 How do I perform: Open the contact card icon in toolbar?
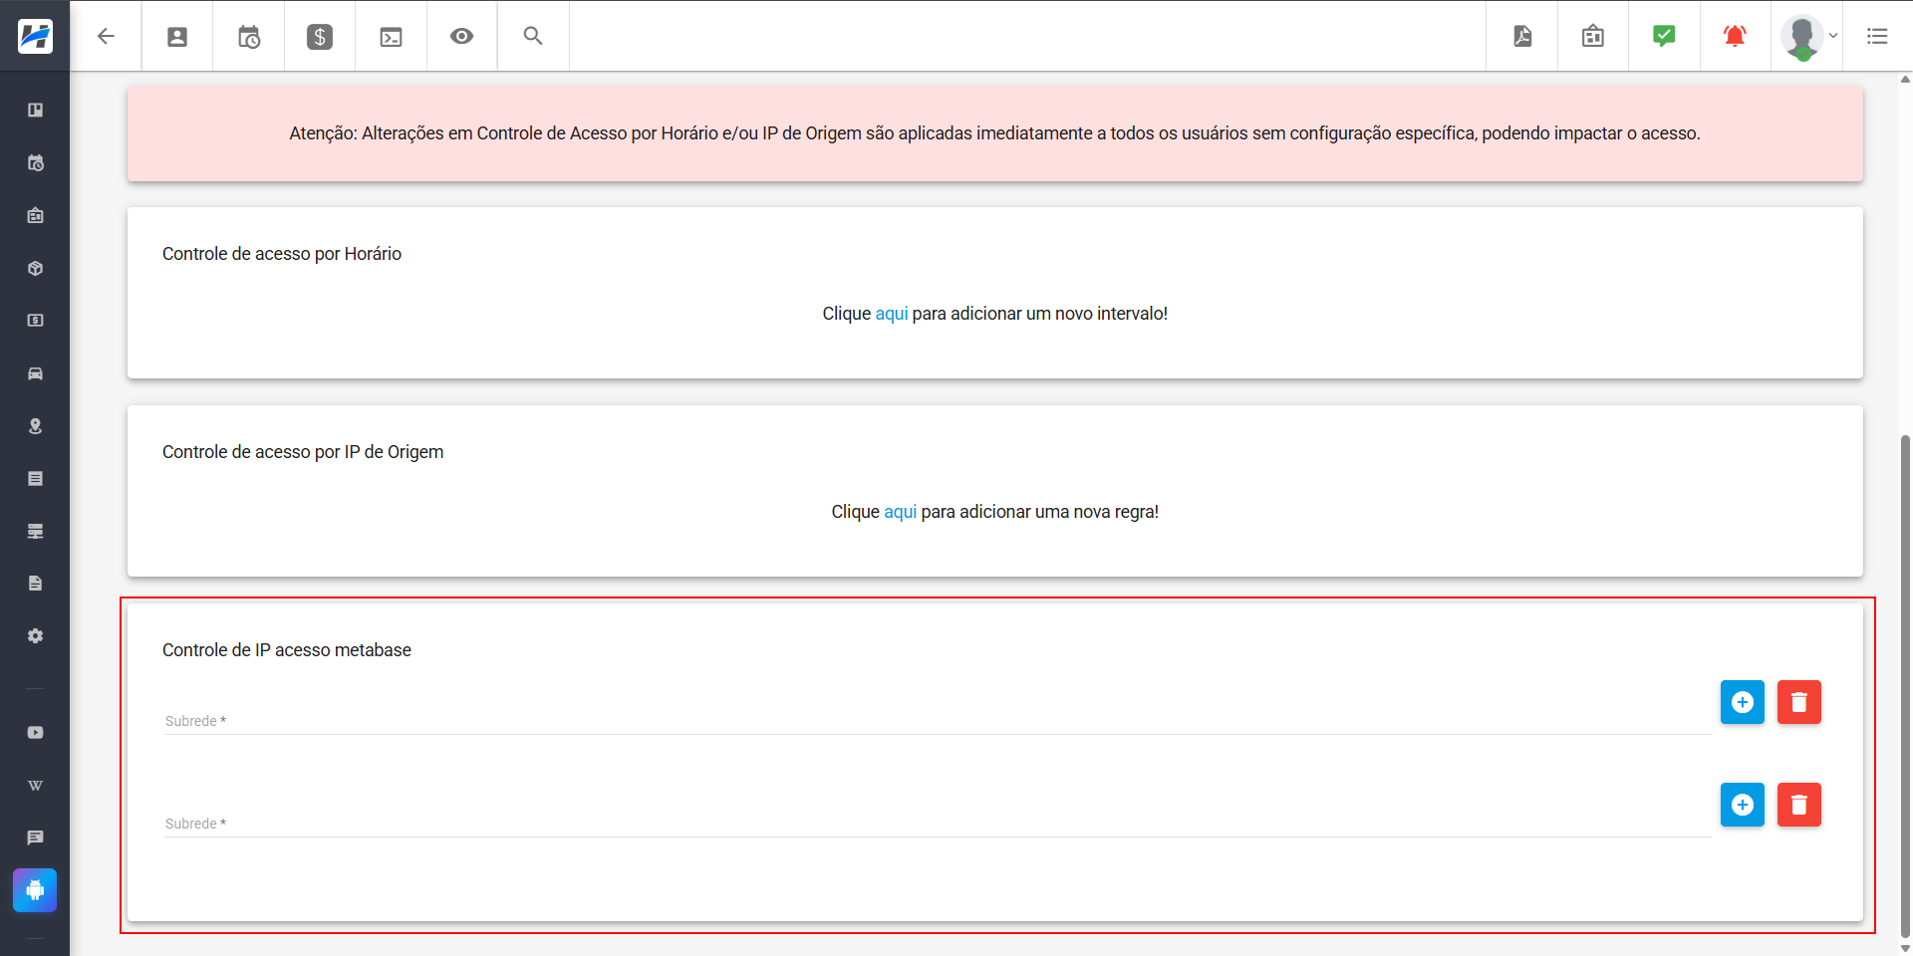click(177, 37)
